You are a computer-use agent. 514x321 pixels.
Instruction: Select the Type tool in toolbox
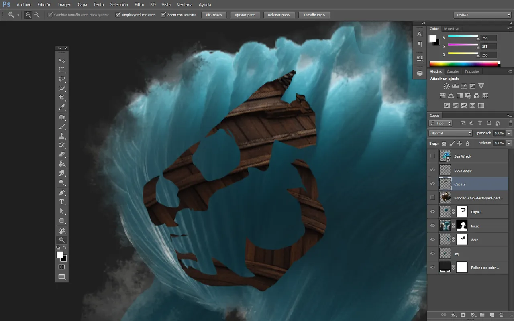click(62, 202)
